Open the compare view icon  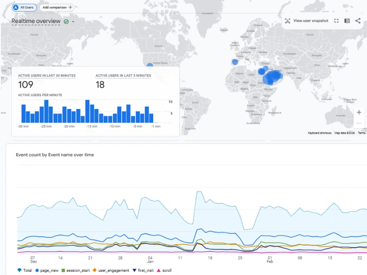click(x=347, y=21)
